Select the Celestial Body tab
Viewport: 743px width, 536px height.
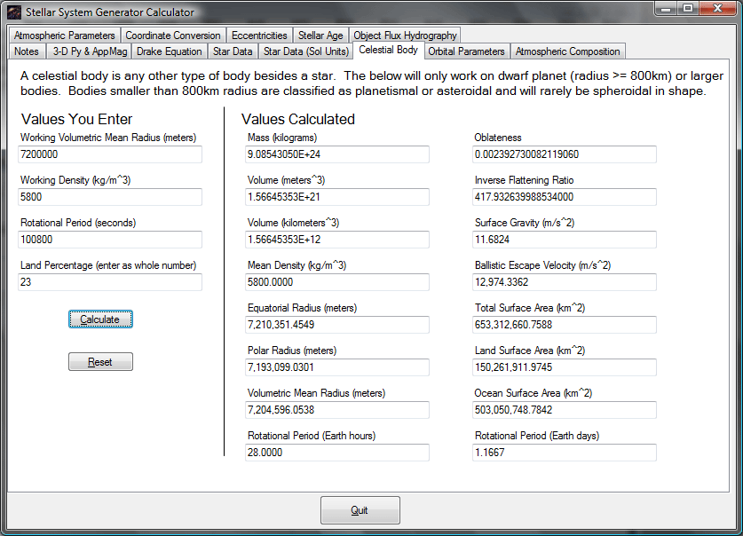tap(388, 50)
